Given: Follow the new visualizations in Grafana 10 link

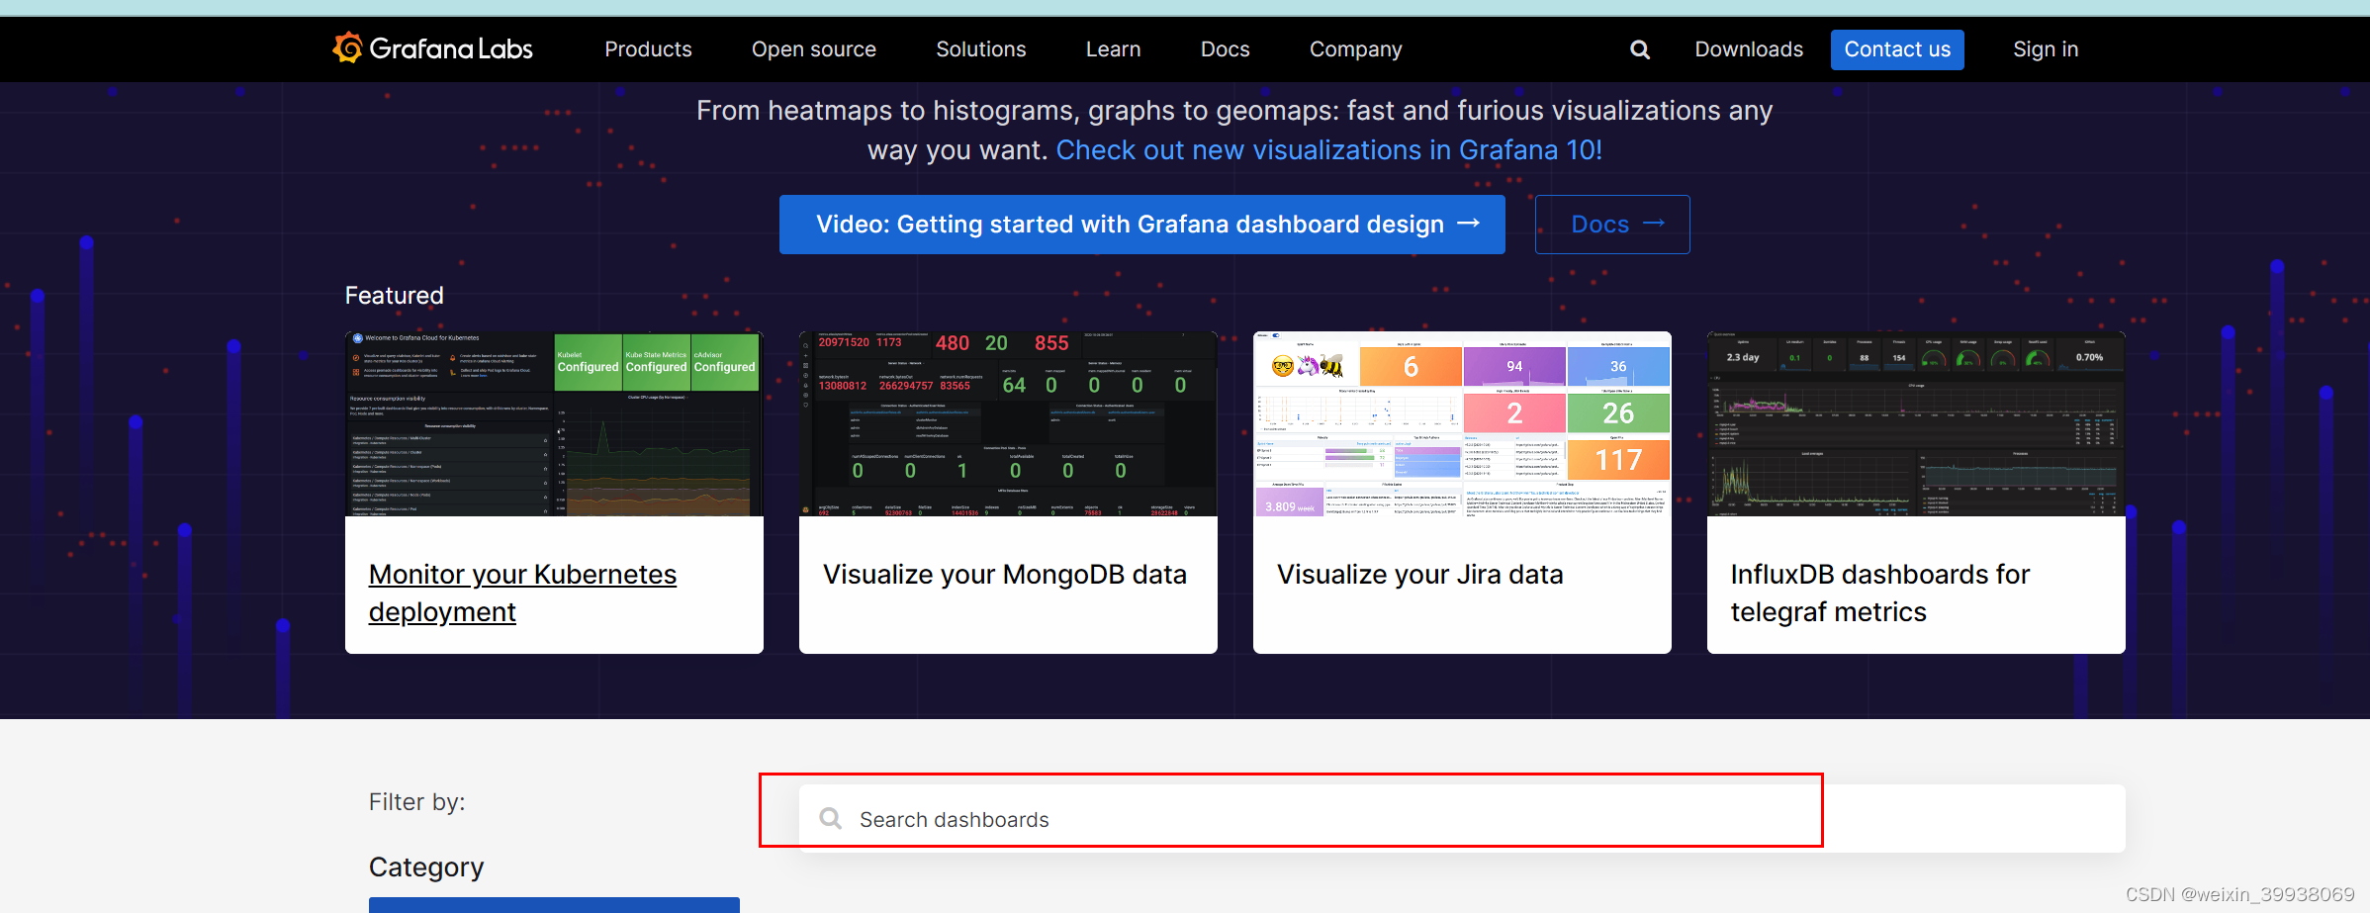Looking at the screenshot, I should (1328, 150).
